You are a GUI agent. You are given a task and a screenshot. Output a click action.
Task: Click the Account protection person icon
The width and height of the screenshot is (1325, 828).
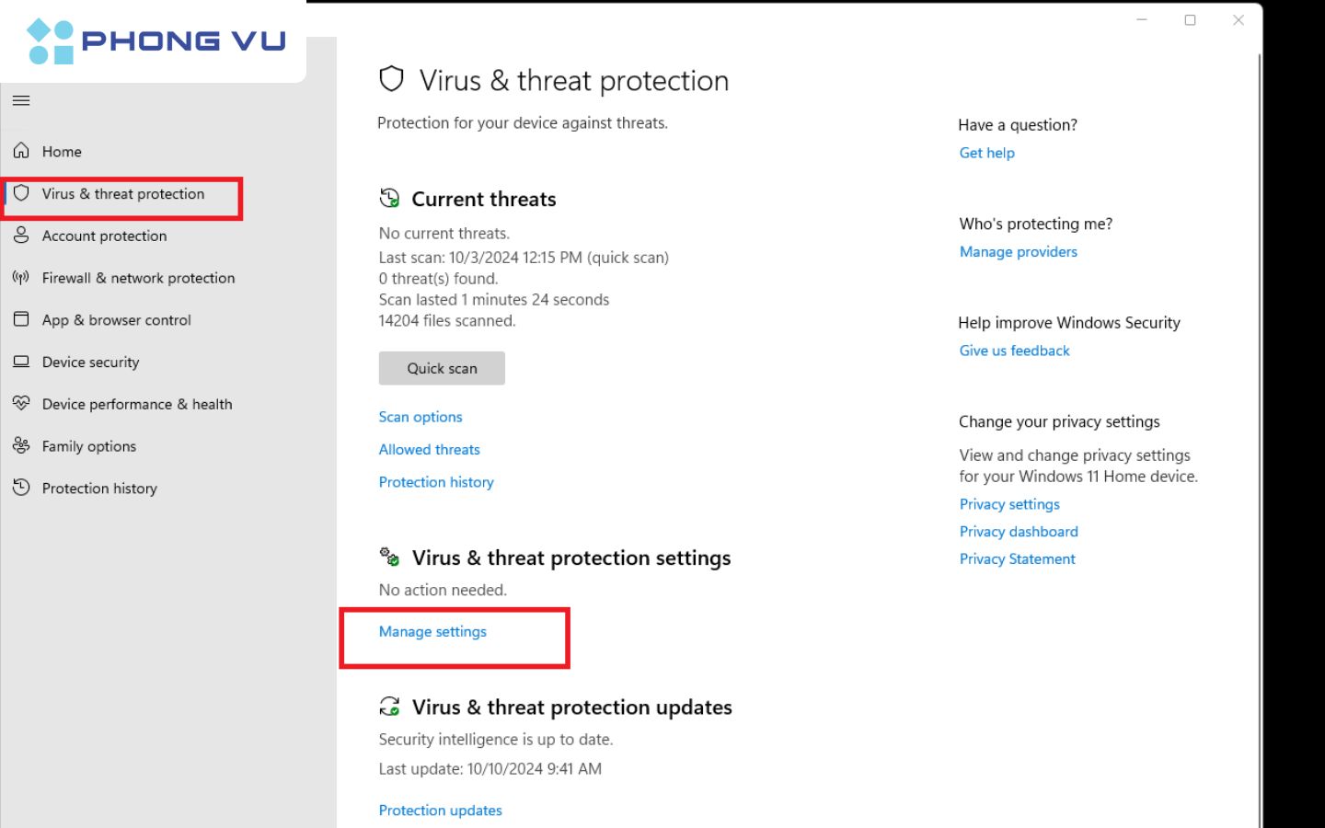pos(21,236)
